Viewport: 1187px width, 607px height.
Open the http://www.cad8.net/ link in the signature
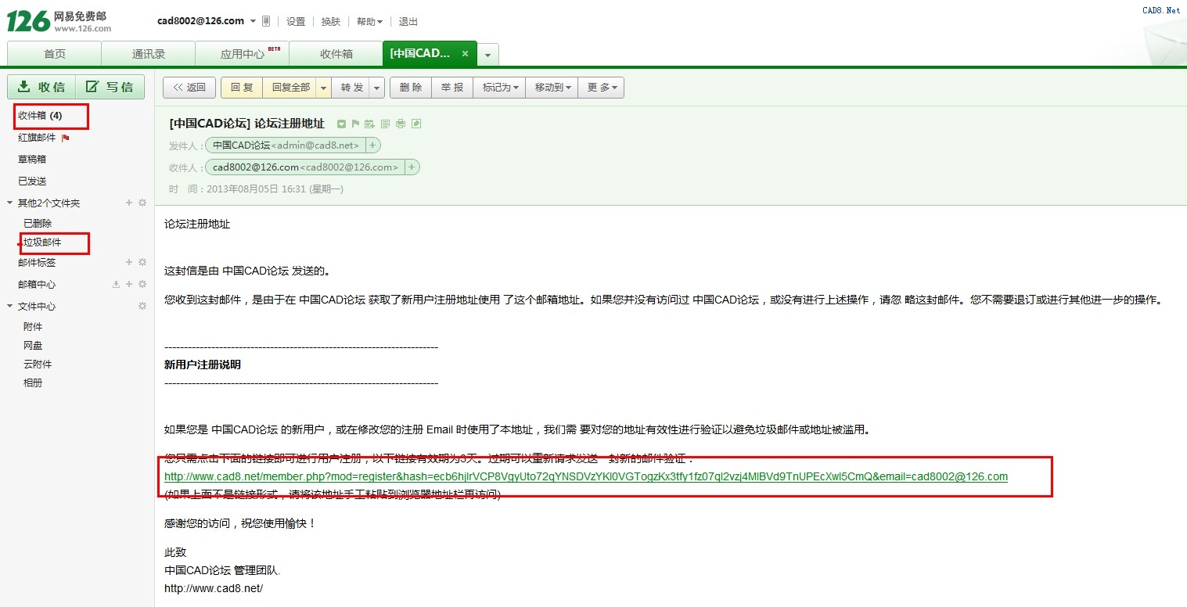click(214, 588)
